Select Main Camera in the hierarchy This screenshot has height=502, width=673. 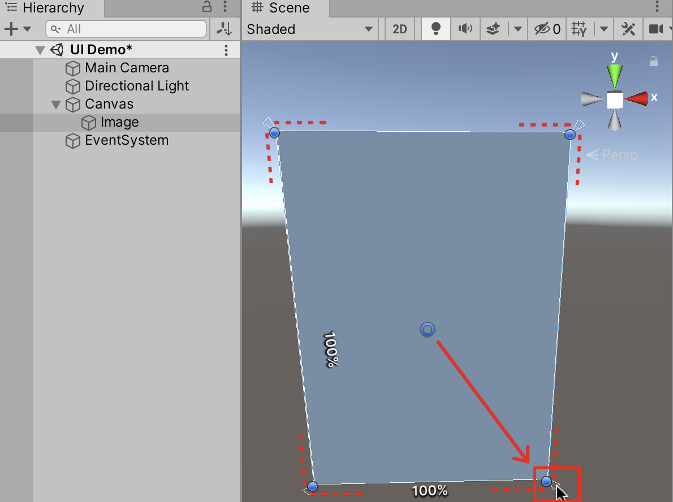pos(127,68)
